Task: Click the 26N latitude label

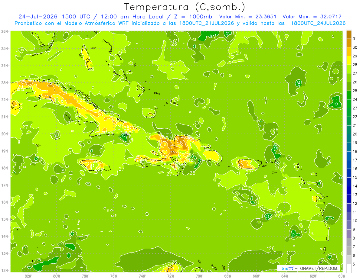Action: (4, 31)
